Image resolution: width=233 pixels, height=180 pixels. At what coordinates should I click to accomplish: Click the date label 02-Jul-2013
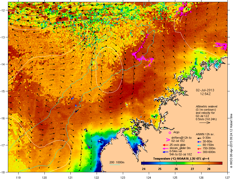coord(205,90)
